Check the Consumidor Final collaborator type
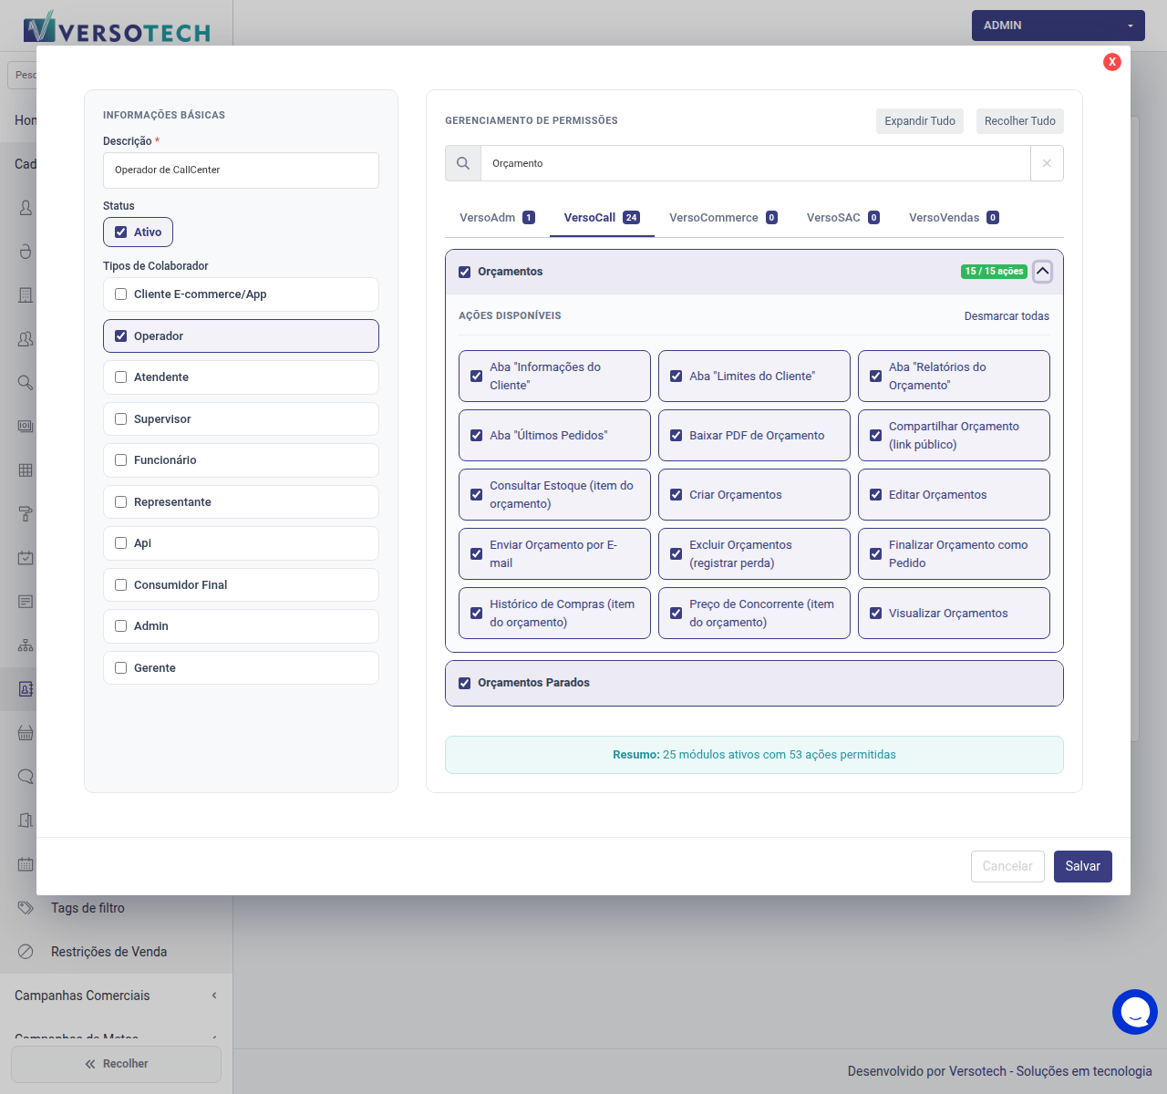 [x=121, y=585]
